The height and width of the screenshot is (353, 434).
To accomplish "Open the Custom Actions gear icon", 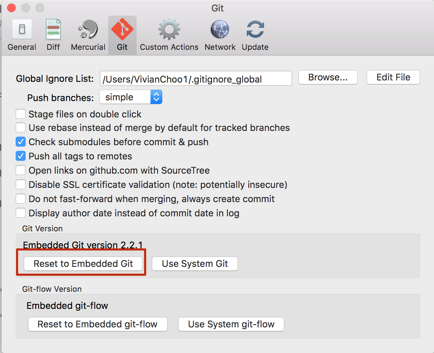I will click(x=169, y=29).
